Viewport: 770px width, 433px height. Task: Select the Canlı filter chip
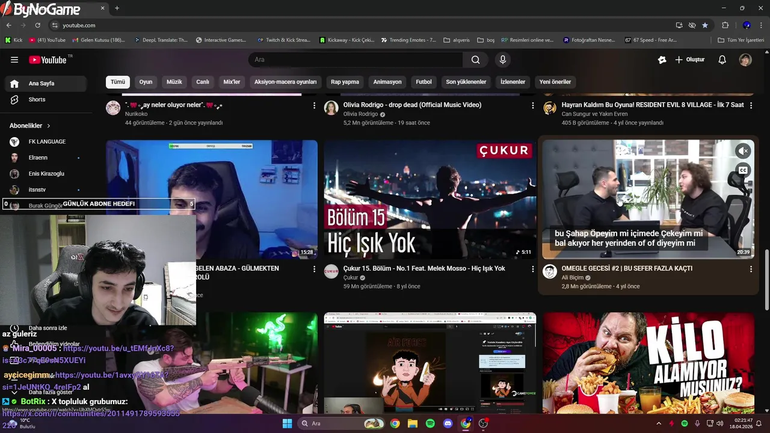[203, 82]
